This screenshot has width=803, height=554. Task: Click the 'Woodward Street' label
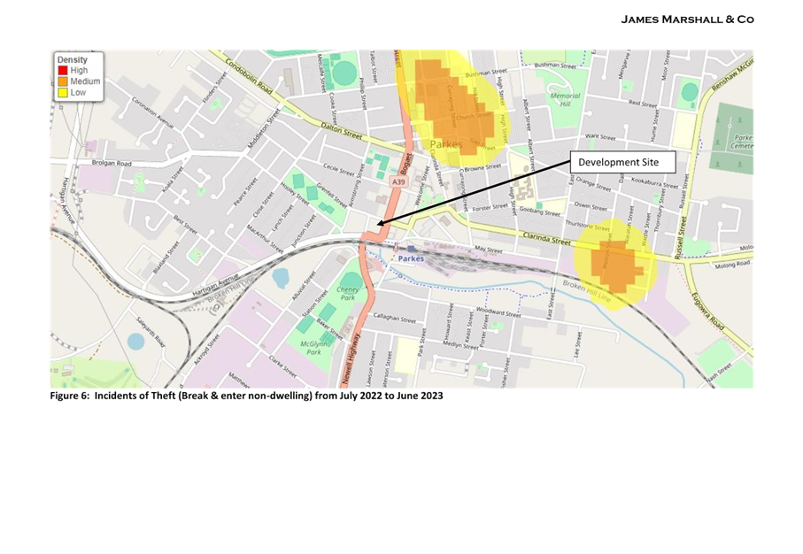point(498,312)
